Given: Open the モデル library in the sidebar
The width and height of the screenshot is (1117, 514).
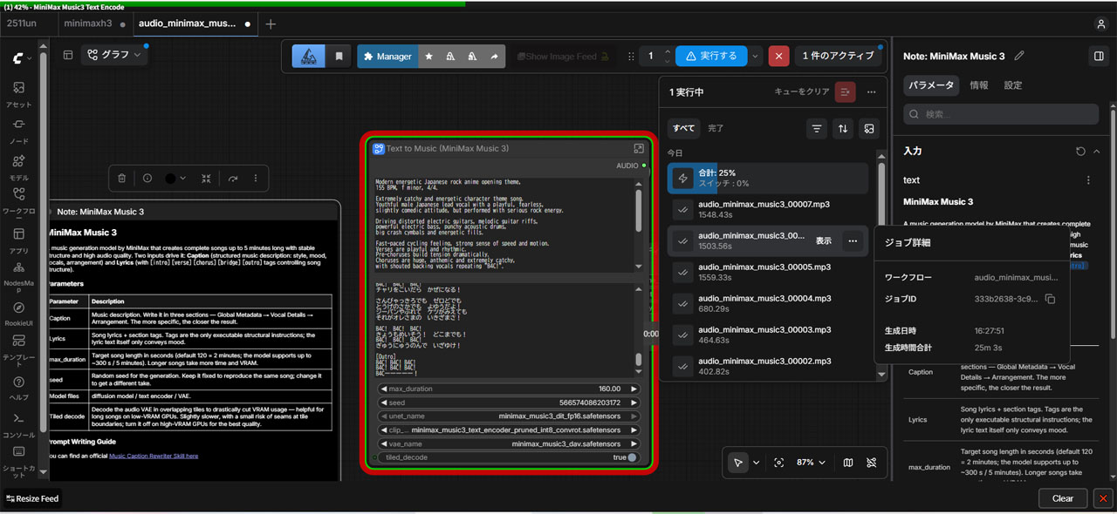Looking at the screenshot, I should pyautogui.click(x=18, y=167).
